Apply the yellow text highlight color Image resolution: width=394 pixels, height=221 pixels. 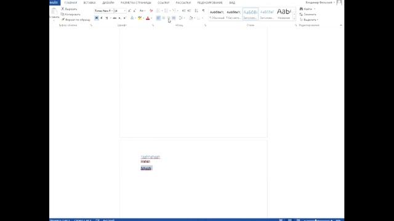[140, 18]
